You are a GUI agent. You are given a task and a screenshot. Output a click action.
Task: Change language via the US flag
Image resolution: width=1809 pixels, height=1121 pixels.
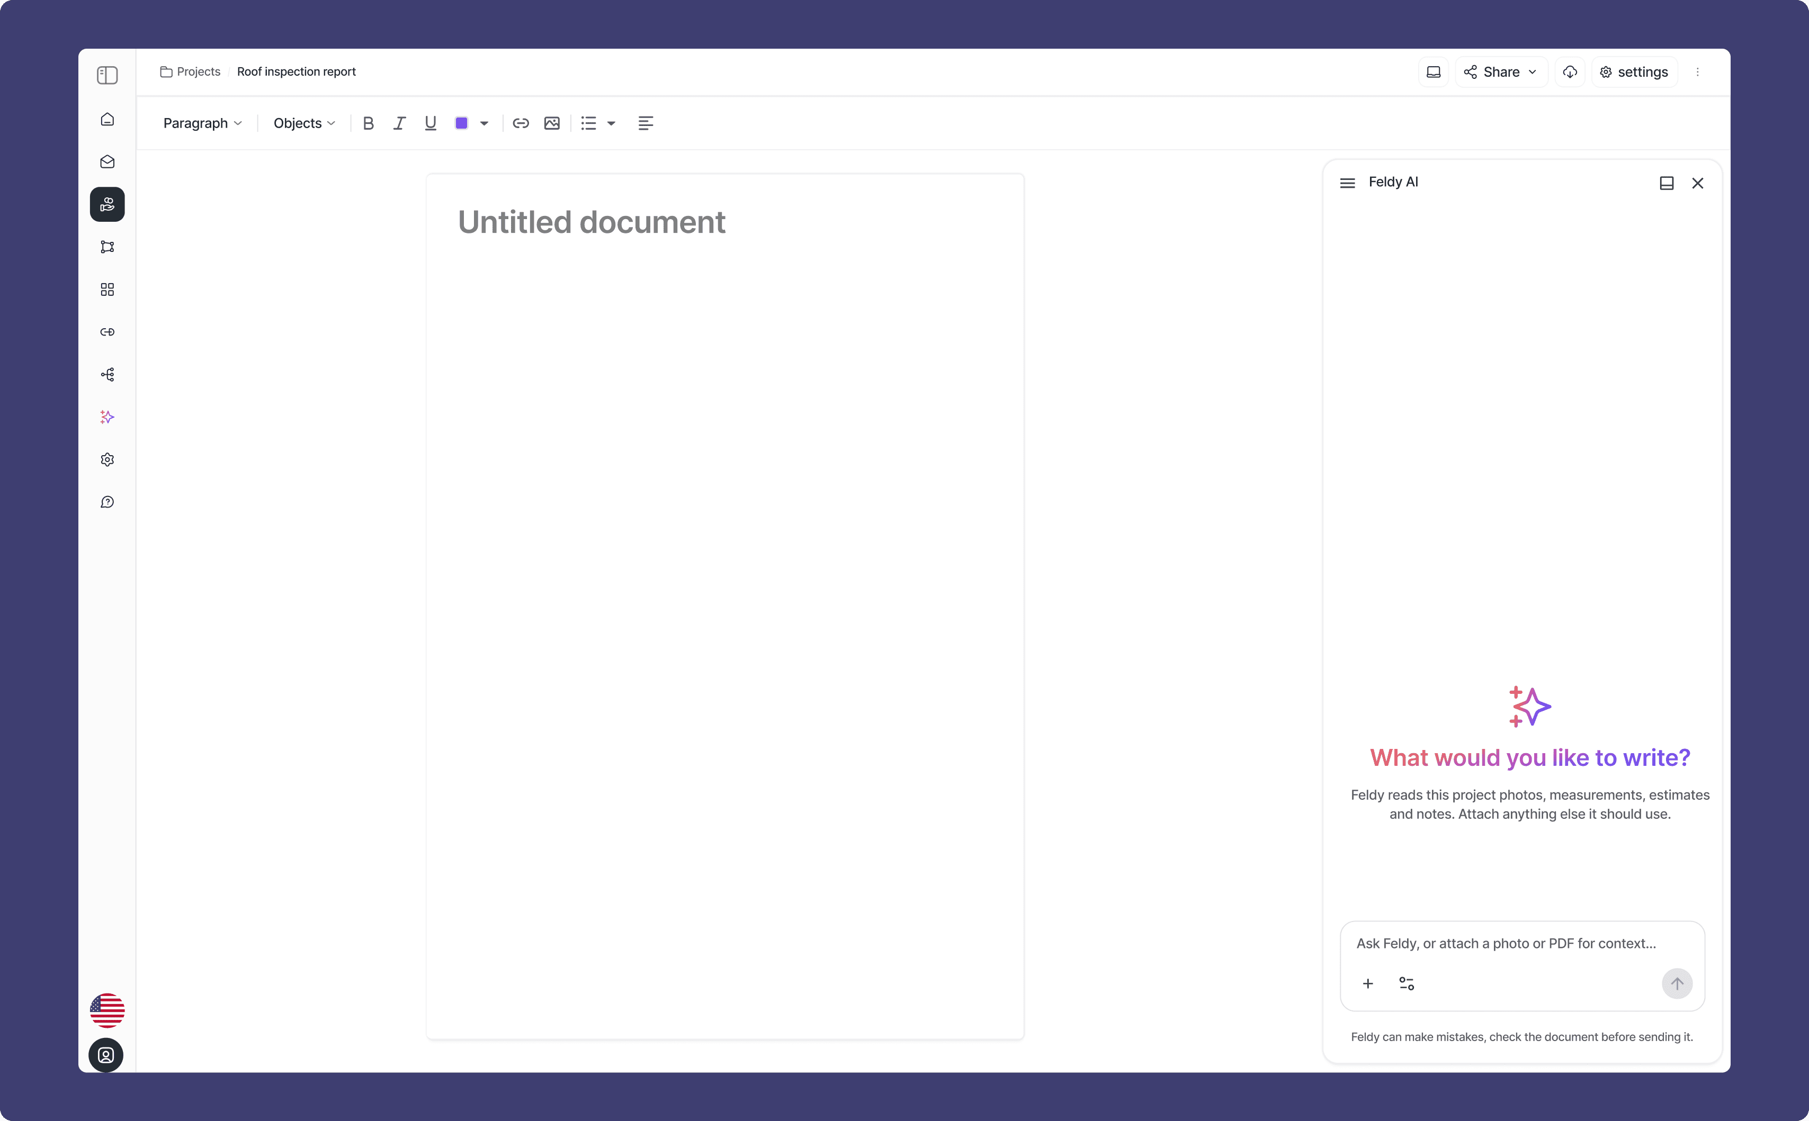[107, 1010]
